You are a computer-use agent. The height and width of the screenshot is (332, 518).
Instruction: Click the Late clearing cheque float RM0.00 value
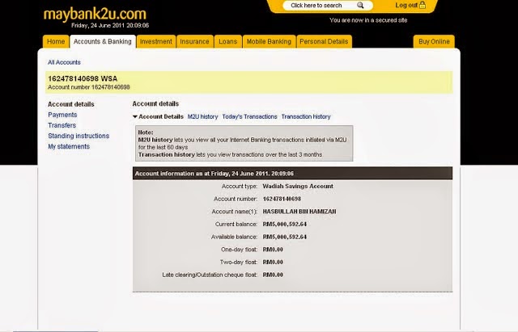[273, 275]
